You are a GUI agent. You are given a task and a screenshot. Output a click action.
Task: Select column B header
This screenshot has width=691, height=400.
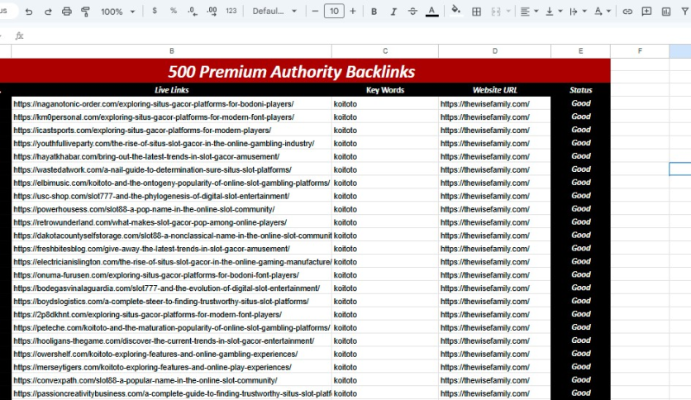click(x=171, y=51)
